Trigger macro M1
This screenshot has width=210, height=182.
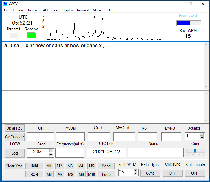pos(49,166)
